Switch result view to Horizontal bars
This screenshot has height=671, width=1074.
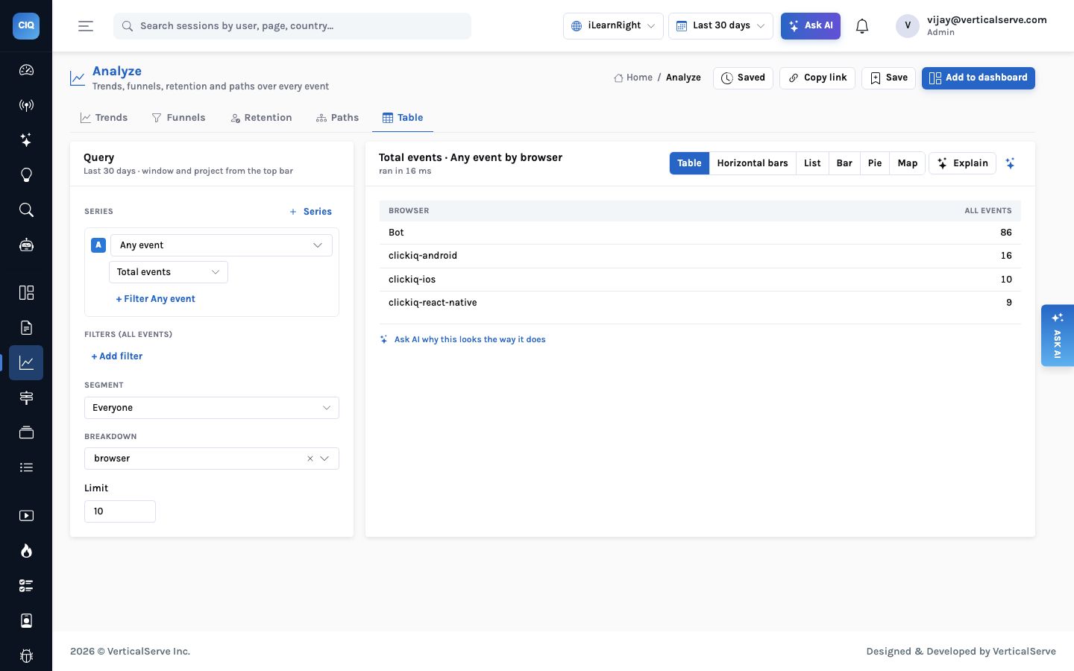(x=753, y=163)
